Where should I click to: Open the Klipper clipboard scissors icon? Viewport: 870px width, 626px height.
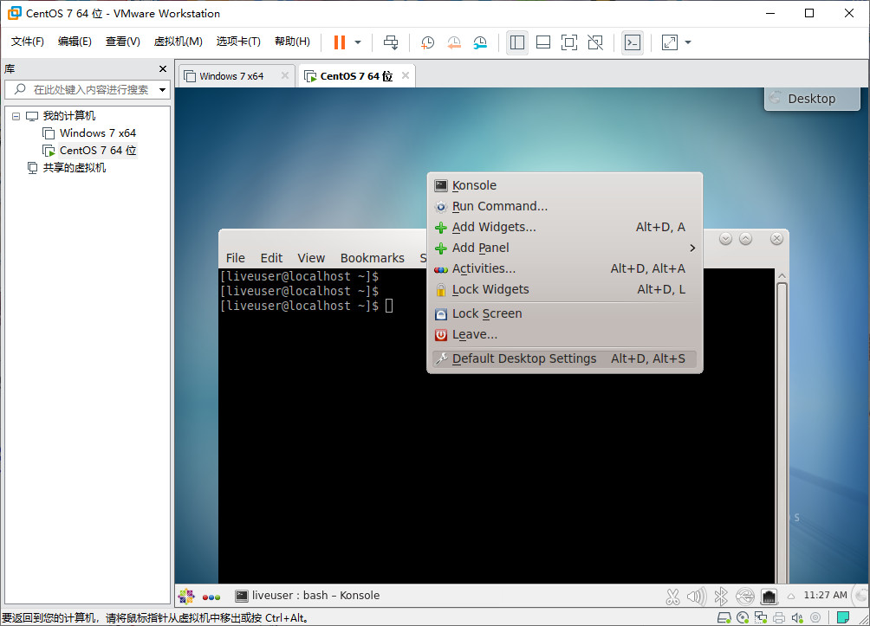pyautogui.click(x=672, y=596)
